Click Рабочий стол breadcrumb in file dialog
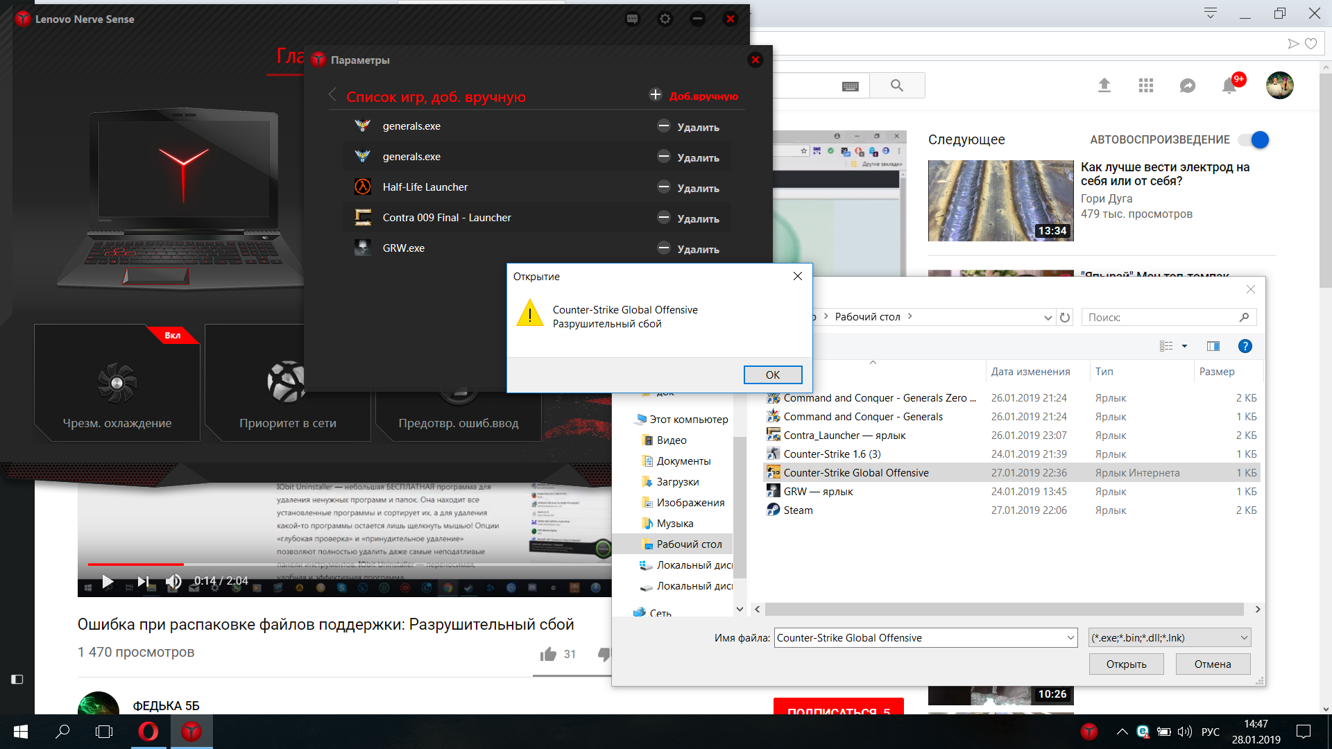 pyautogui.click(x=867, y=317)
